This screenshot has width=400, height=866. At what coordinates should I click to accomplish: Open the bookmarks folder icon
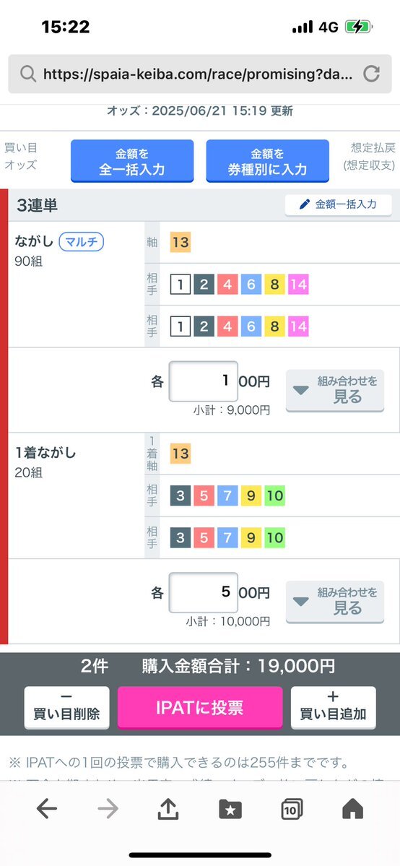(x=230, y=809)
